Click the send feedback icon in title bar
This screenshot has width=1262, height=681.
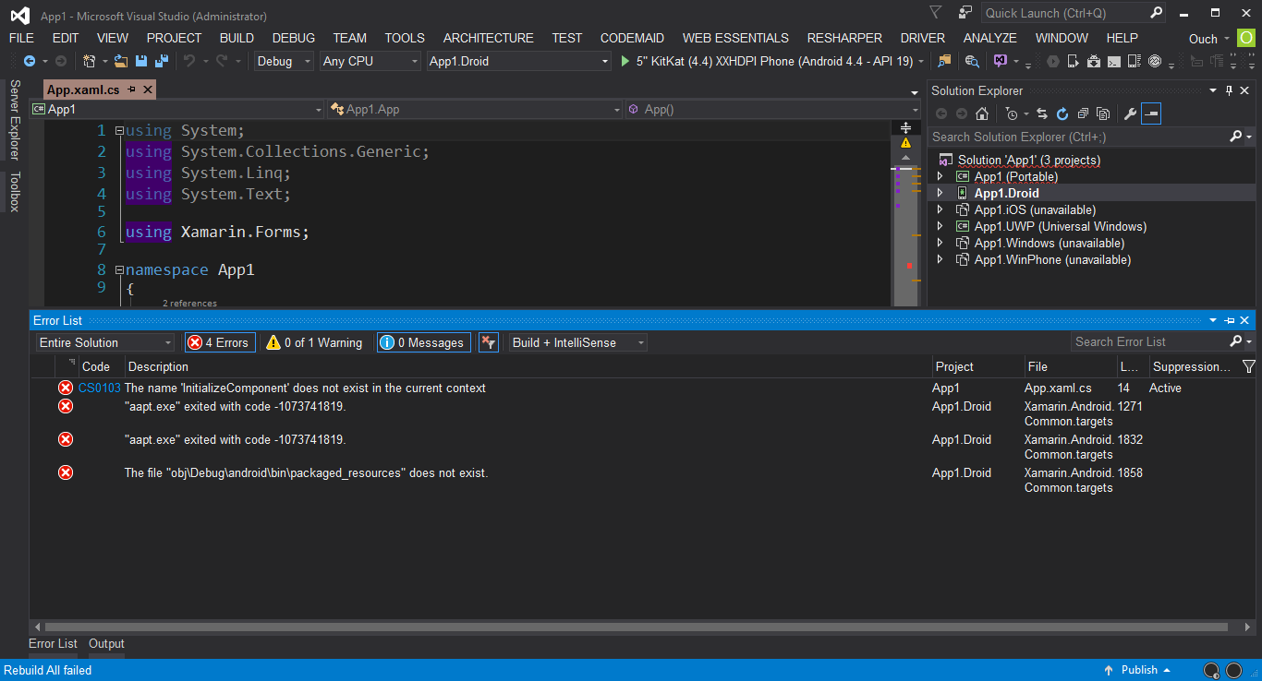click(965, 13)
